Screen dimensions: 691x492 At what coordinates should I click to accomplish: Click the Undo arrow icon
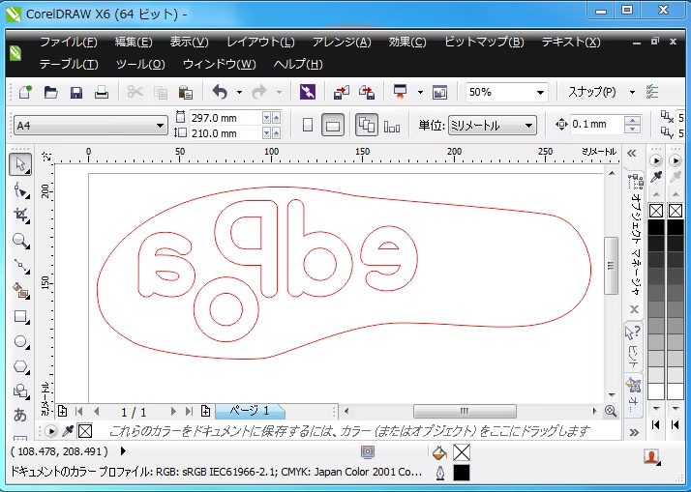click(x=220, y=93)
